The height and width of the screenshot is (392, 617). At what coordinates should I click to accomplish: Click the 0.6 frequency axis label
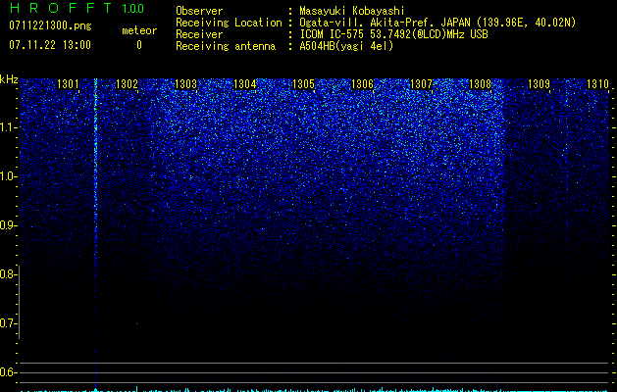pyautogui.click(x=9, y=372)
